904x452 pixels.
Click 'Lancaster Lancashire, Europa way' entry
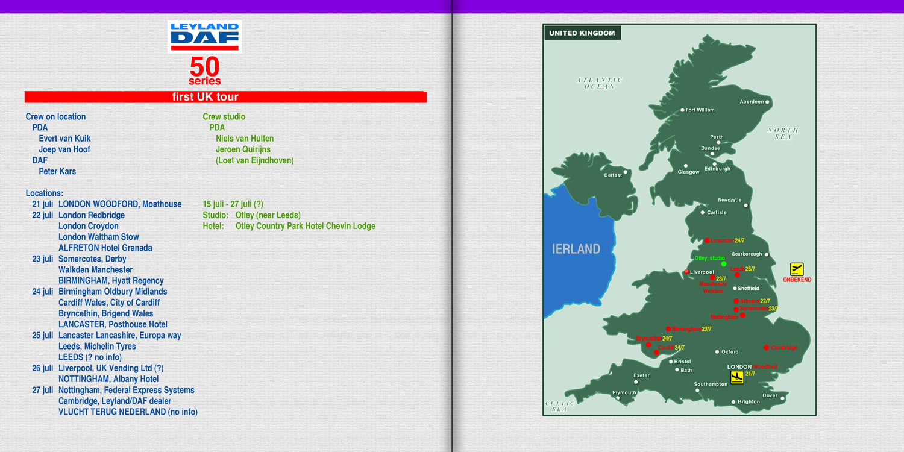point(120,336)
